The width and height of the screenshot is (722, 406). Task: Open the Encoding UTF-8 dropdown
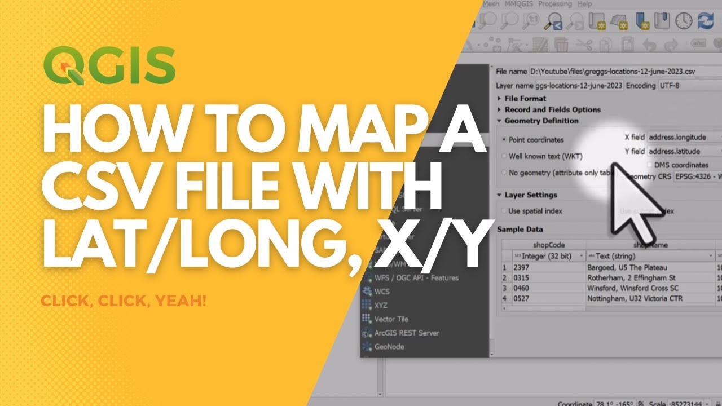coord(690,86)
